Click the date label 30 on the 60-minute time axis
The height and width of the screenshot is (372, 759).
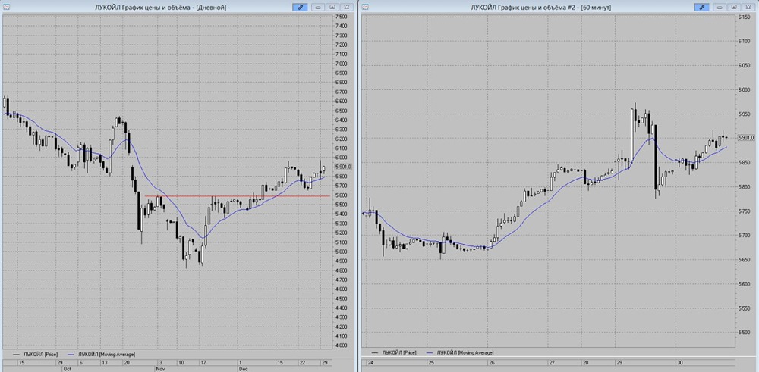[679, 362]
